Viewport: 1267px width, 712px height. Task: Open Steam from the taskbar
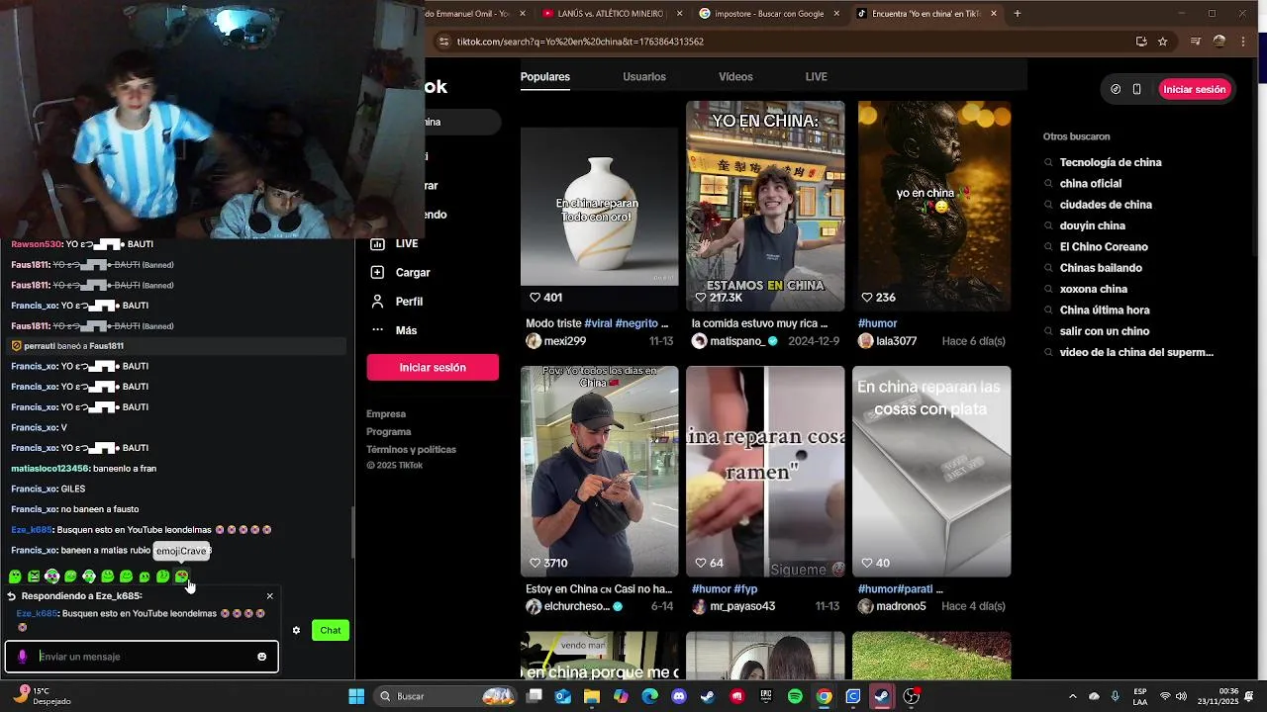click(x=708, y=696)
